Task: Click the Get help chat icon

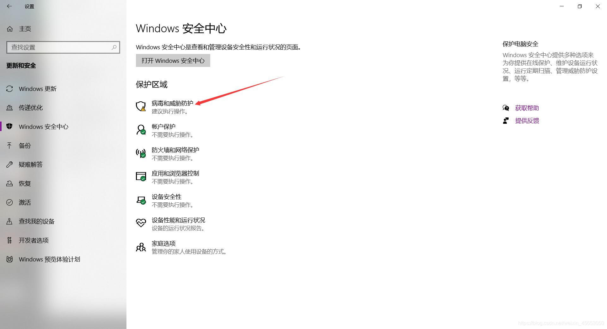Action: [x=506, y=108]
